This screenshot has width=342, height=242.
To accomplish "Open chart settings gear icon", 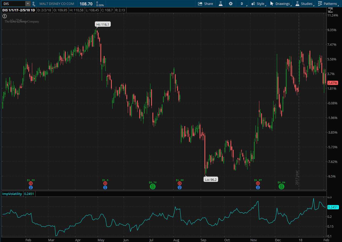I will pos(231,4).
